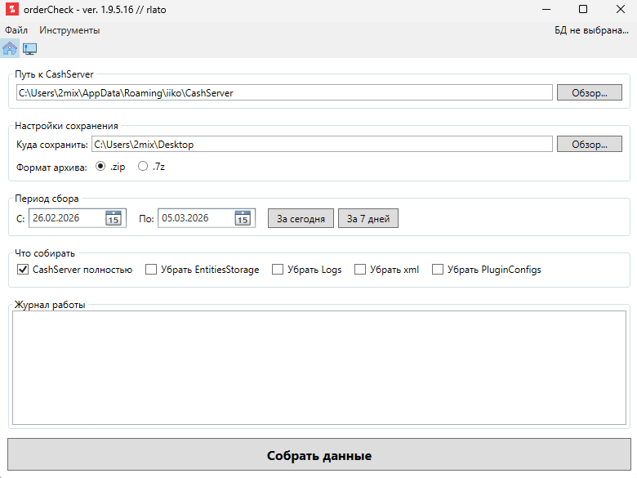The height and width of the screenshot is (478, 637).
Task: Select the .zip archive format
Action: pyautogui.click(x=101, y=166)
